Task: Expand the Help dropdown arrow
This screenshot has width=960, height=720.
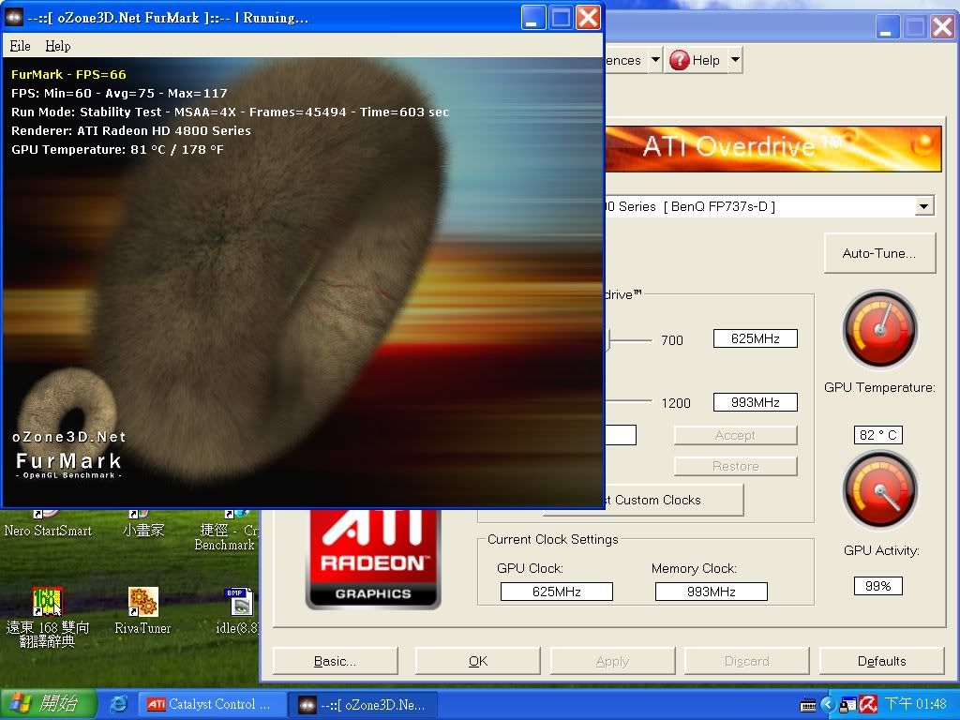Action: tap(735, 60)
